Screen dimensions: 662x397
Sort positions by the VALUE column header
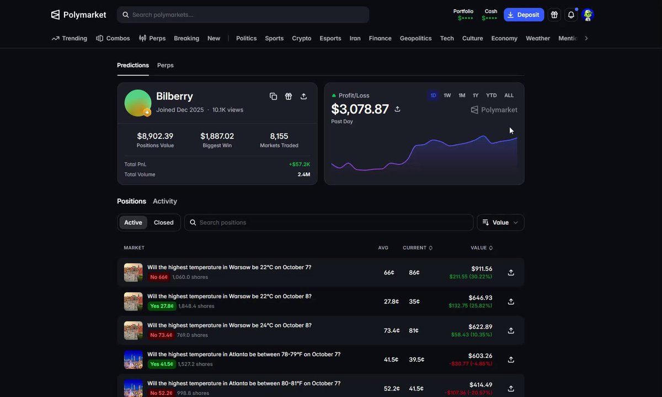[482, 248]
